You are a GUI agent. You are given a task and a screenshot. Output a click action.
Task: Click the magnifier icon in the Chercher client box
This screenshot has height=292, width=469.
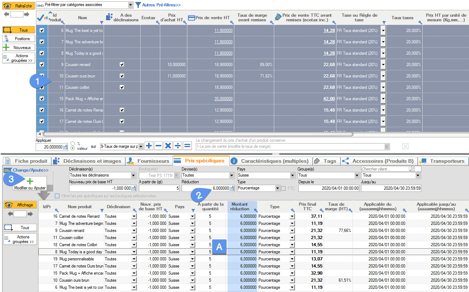[412, 169]
